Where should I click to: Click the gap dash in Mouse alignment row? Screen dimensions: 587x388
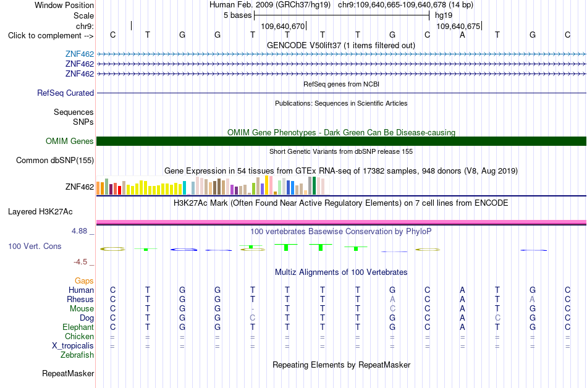pyautogui.click(x=253, y=309)
